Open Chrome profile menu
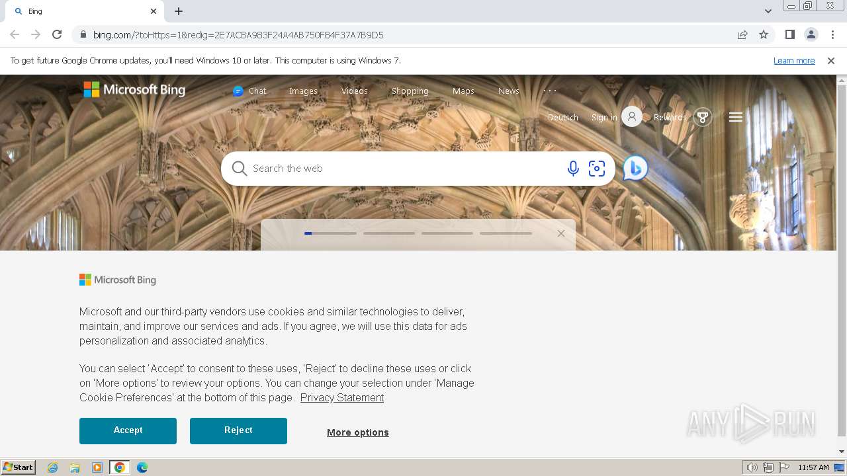 click(x=811, y=34)
